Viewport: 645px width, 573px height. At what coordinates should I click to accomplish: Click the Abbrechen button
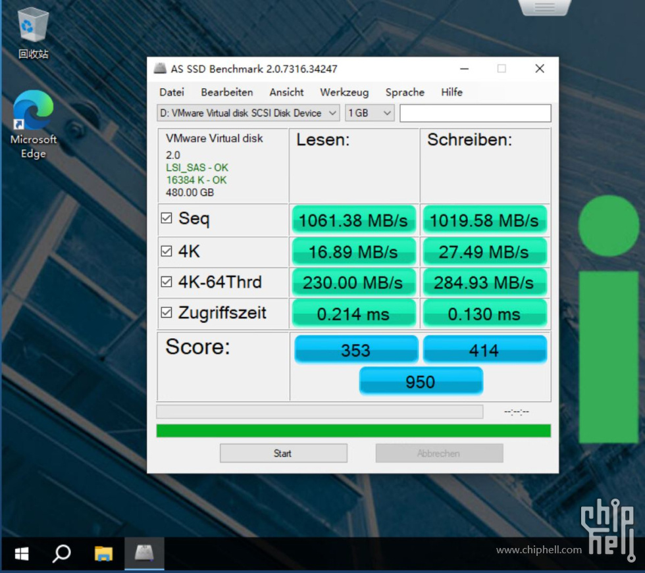tap(439, 453)
